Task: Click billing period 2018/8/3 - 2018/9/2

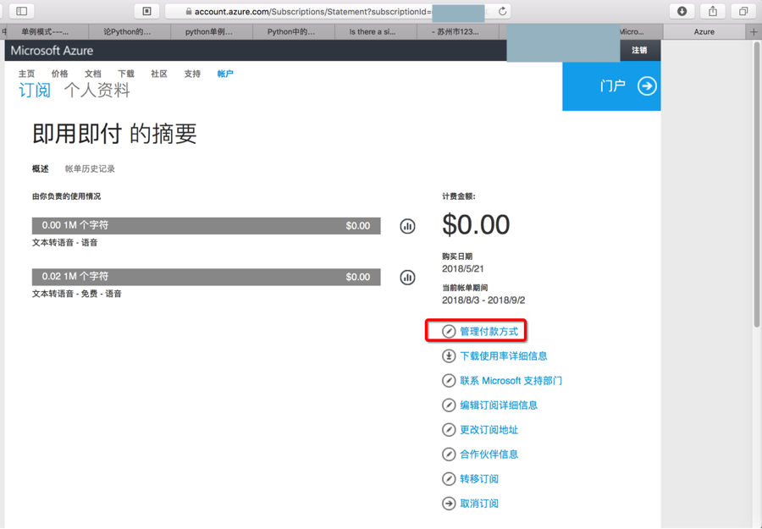Action: click(x=483, y=300)
